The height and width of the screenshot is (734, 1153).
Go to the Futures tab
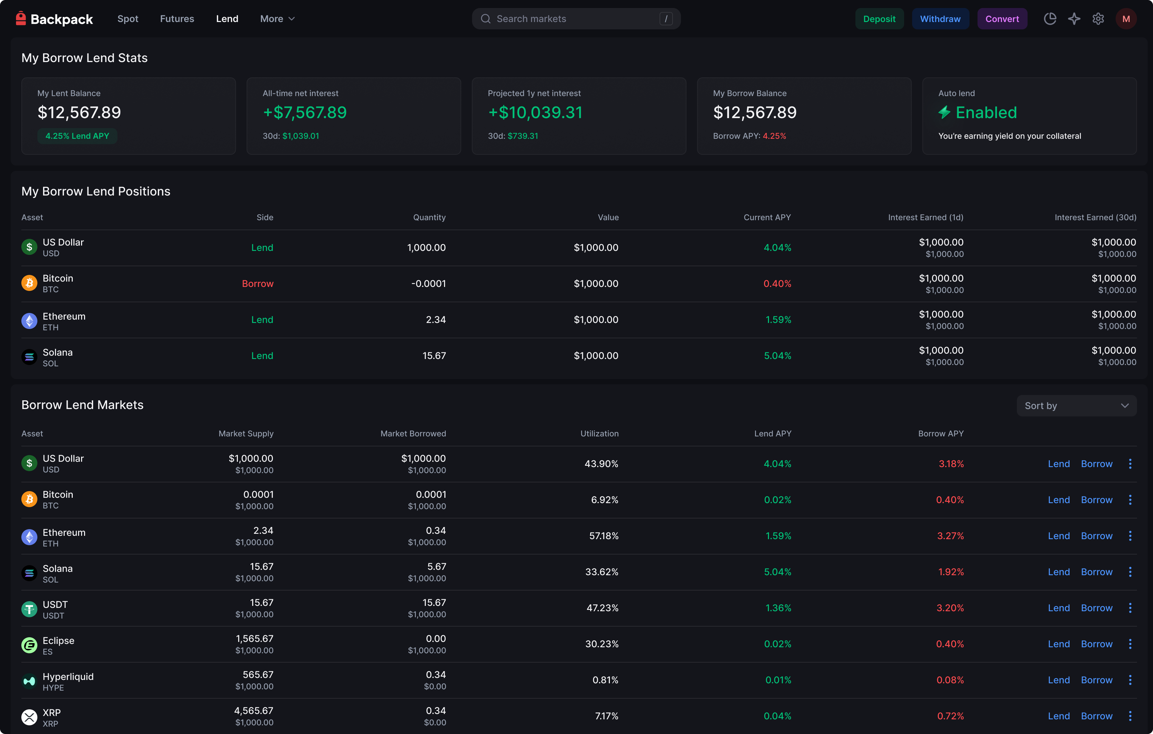tap(177, 19)
